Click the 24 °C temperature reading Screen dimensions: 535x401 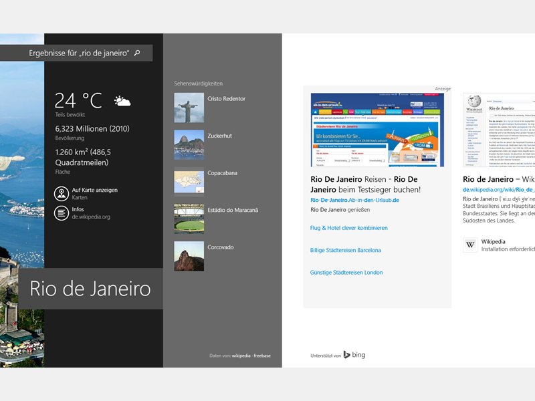pos(78,101)
